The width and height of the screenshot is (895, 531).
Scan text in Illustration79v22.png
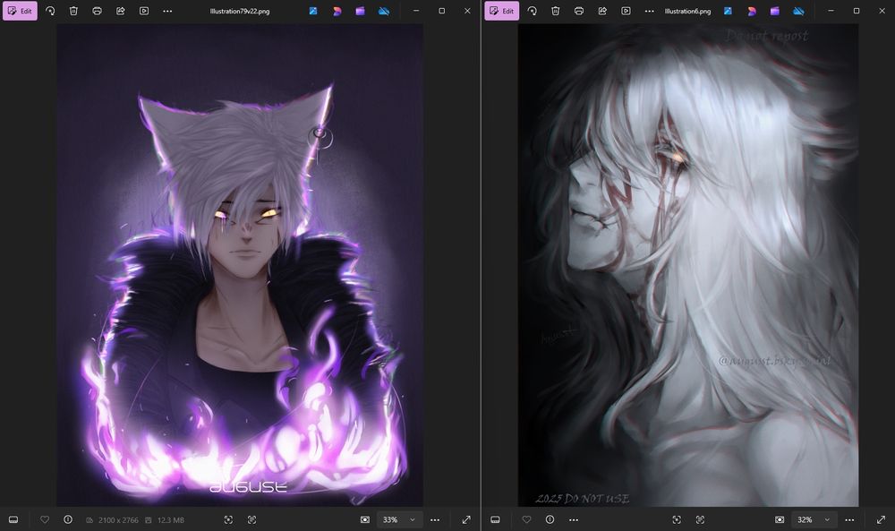click(x=251, y=519)
